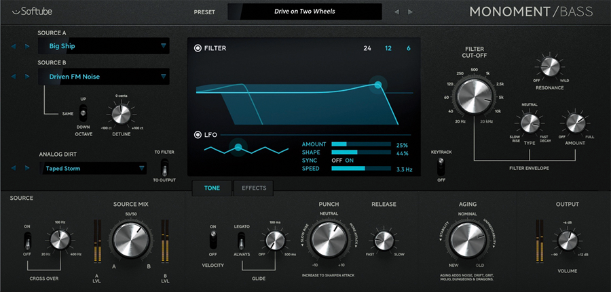Image resolution: width=611 pixels, height=292 pixels.
Task: Click the Glide time knob
Action: 275,241
